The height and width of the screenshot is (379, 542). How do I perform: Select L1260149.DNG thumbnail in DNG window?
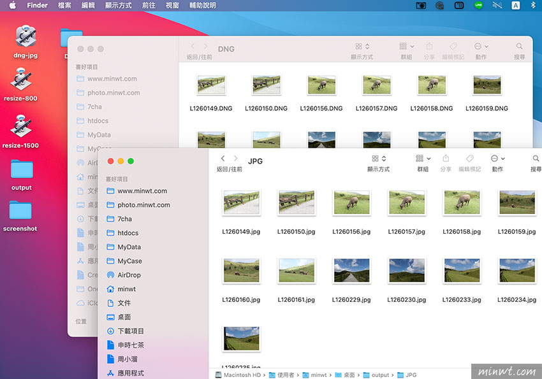pos(211,85)
